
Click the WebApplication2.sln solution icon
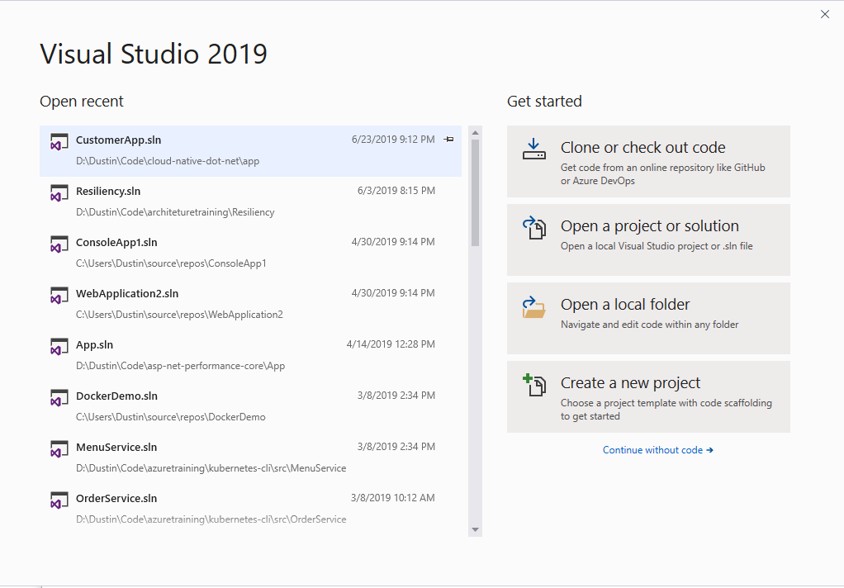tap(59, 296)
